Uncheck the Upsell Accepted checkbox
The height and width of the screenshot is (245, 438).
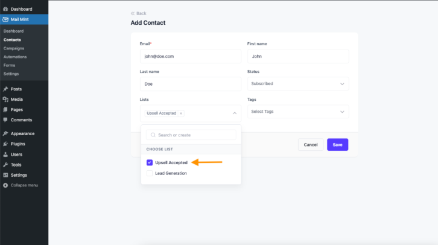pos(150,162)
